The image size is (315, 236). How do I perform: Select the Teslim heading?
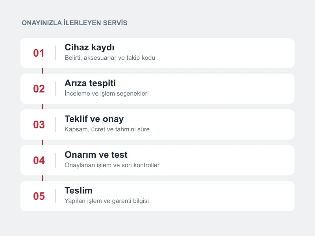(78, 190)
